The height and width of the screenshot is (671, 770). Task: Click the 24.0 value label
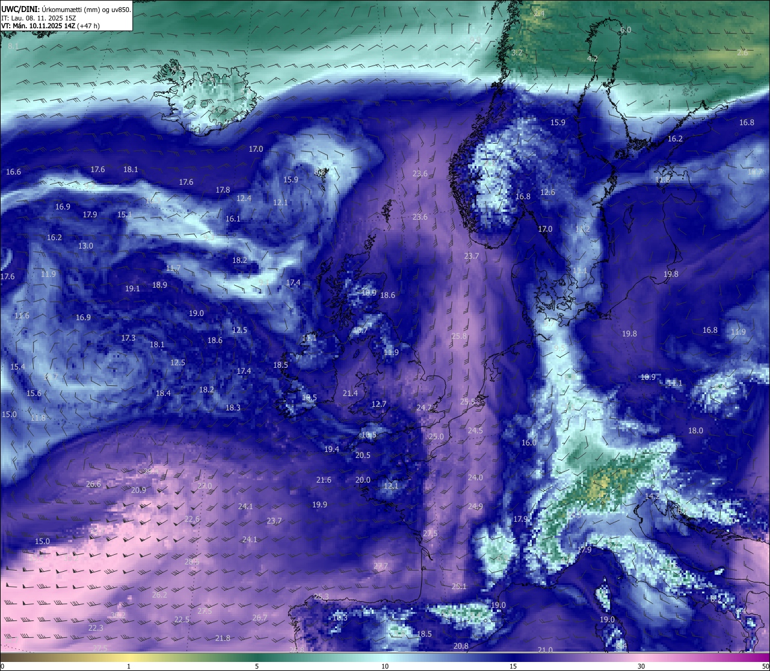pyautogui.click(x=475, y=477)
